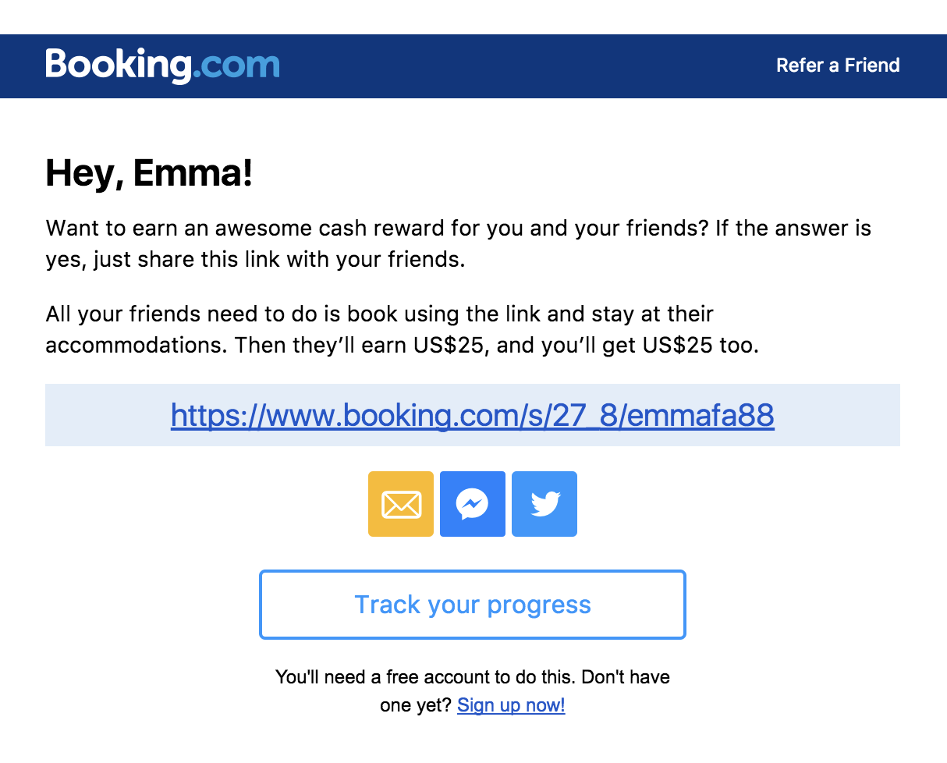The width and height of the screenshot is (947, 763).
Task: Share the referral via the yellow email icon
Action: [x=401, y=504]
